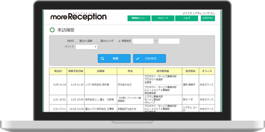Click staff name 受付 一子

point(188,100)
